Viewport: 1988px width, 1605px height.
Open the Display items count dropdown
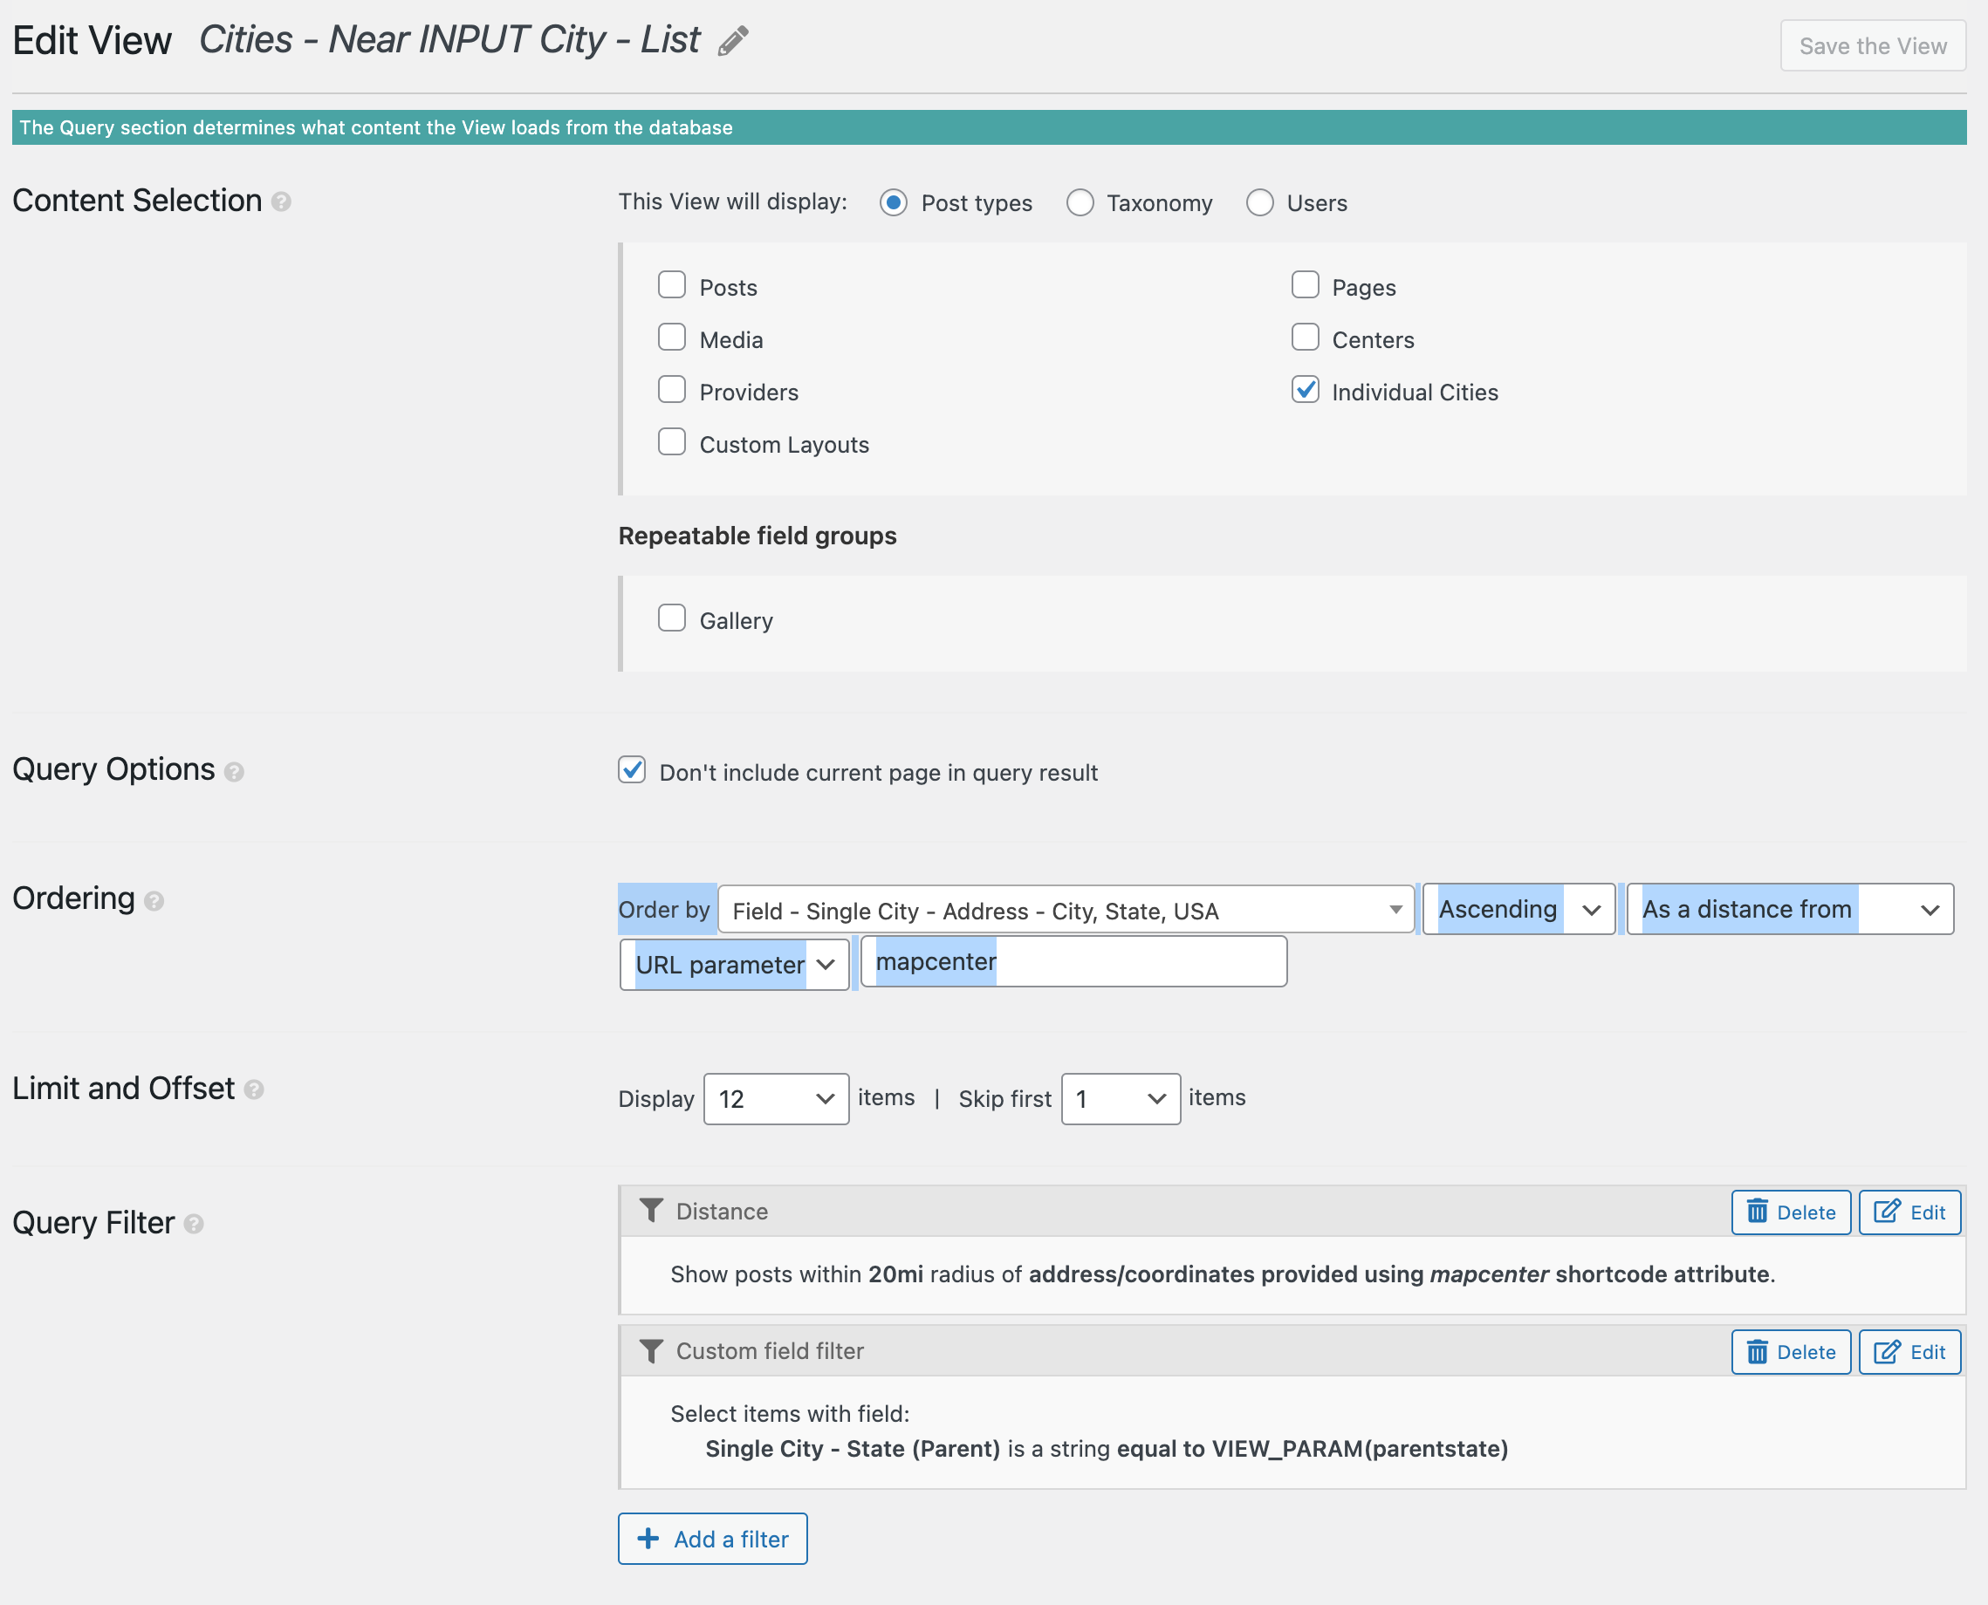[776, 1099]
